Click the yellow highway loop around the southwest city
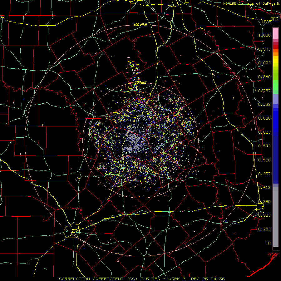The width and height of the screenshot is (281, 281). (72, 231)
